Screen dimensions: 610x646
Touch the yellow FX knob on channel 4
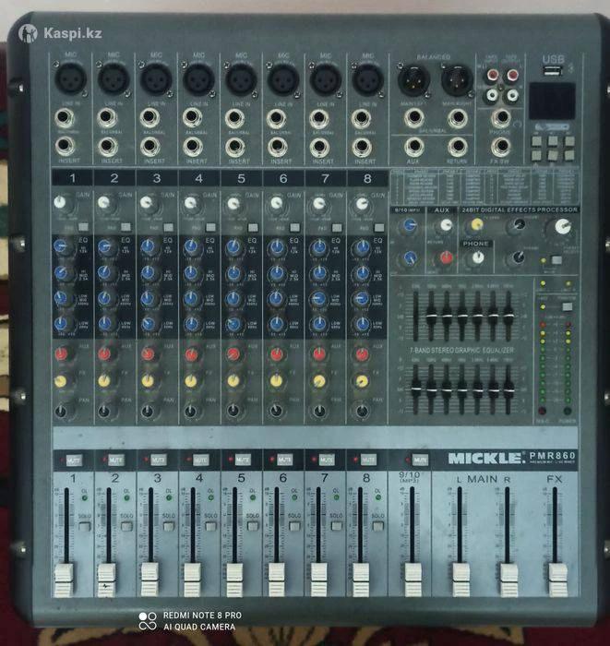[x=190, y=381]
